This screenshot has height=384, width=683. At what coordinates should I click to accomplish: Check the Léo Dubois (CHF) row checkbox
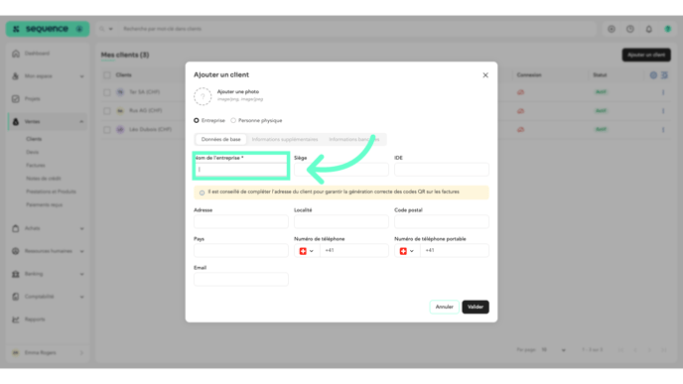(107, 130)
